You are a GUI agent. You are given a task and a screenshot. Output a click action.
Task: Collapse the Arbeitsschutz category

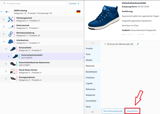(x=4, y=41)
